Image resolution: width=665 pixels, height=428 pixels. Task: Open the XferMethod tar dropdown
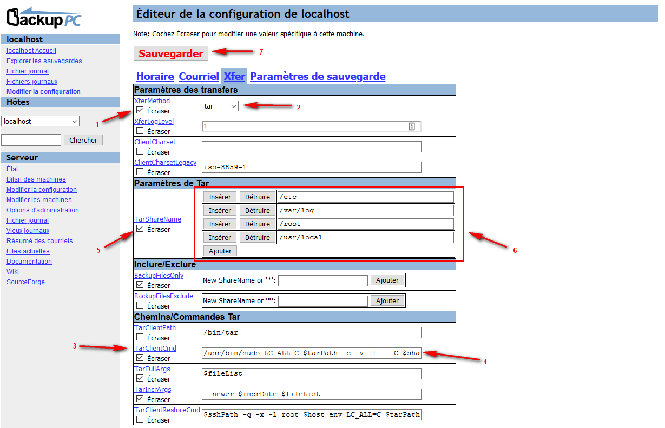221,106
